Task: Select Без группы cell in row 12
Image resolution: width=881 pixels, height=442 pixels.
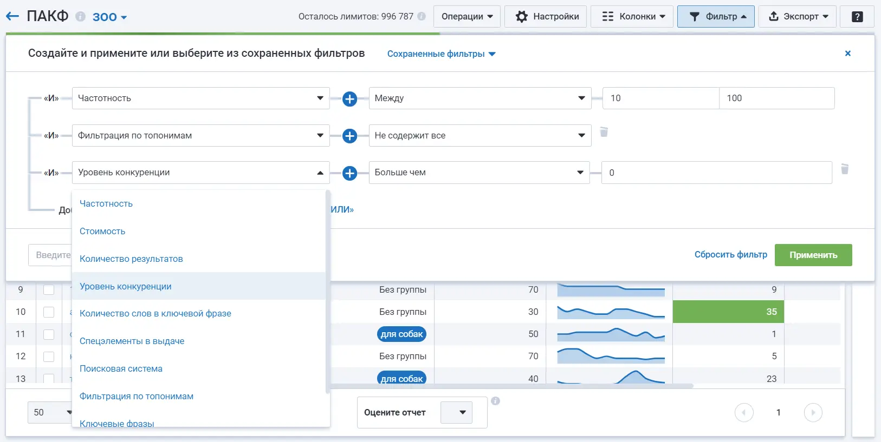Action: tap(403, 357)
